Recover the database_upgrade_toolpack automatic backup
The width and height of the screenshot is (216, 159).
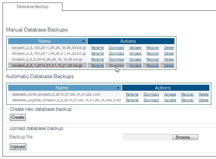click(187, 100)
